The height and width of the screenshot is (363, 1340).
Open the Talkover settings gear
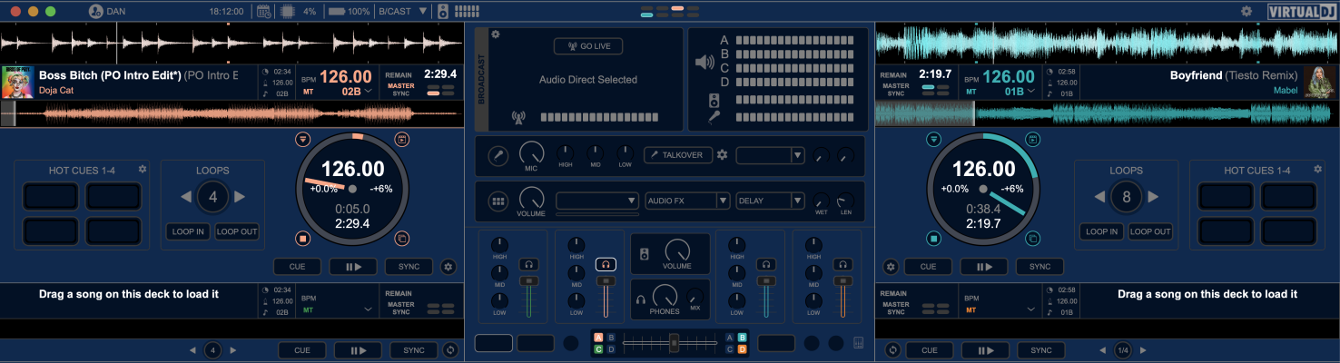(723, 155)
